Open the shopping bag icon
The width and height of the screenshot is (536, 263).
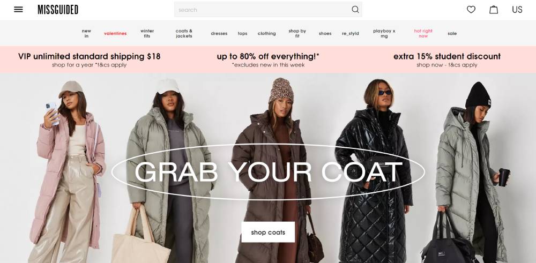(x=494, y=10)
